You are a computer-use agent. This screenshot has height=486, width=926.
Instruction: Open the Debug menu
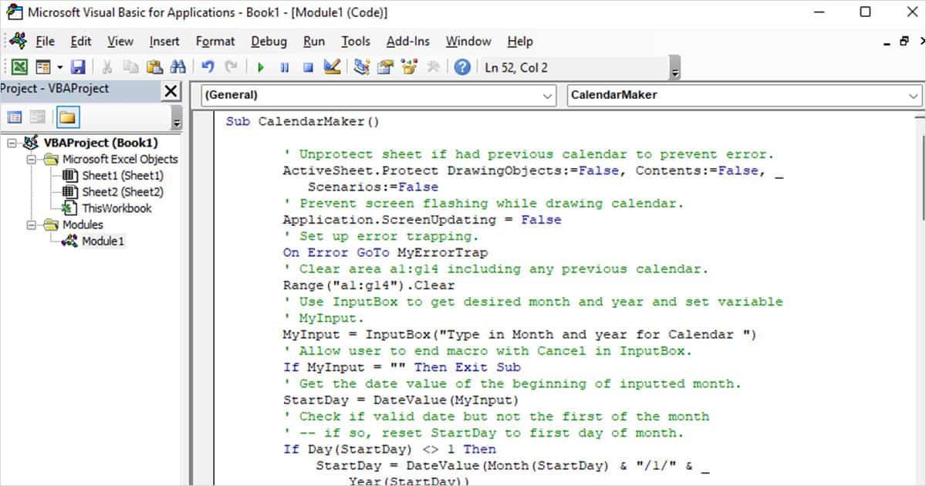(x=269, y=42)
